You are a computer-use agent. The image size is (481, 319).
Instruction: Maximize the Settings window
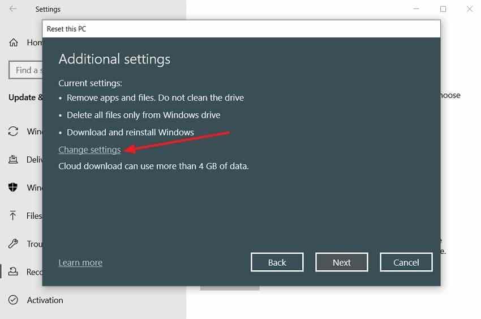(443, 9)
